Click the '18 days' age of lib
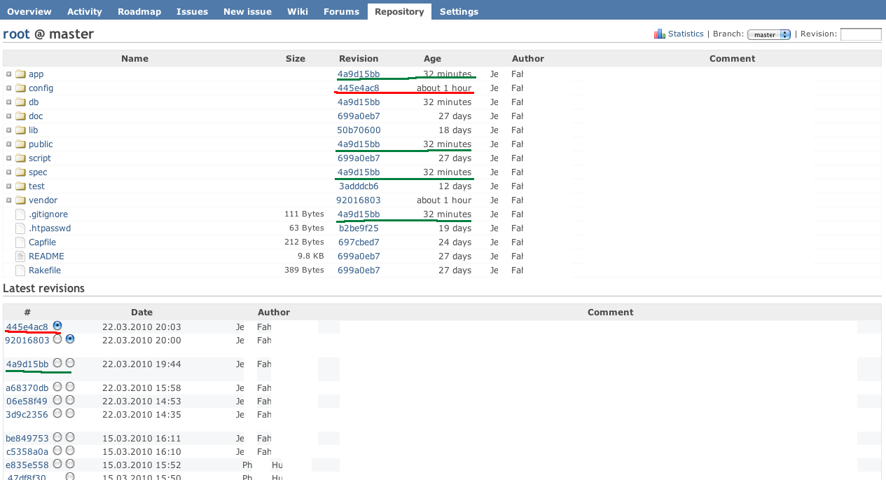886x480 pixels. (455, 130)
